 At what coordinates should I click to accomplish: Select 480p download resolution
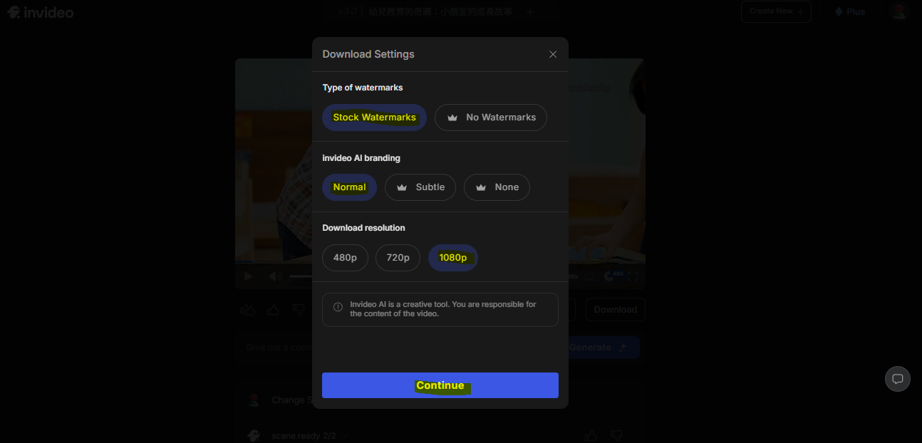coord(345,258)
